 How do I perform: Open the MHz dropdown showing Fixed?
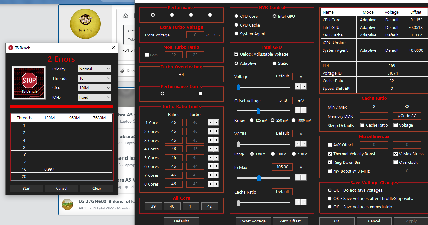click(x=95, y=97)
